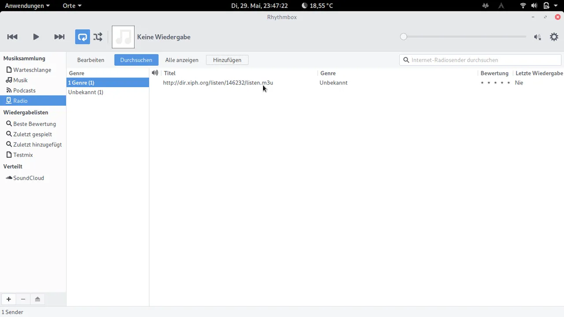Image resolution: width=564 pixels, height=317 pixels.
Task: Open Zuletzt gespielt playlist
Action: pos(33,134)
